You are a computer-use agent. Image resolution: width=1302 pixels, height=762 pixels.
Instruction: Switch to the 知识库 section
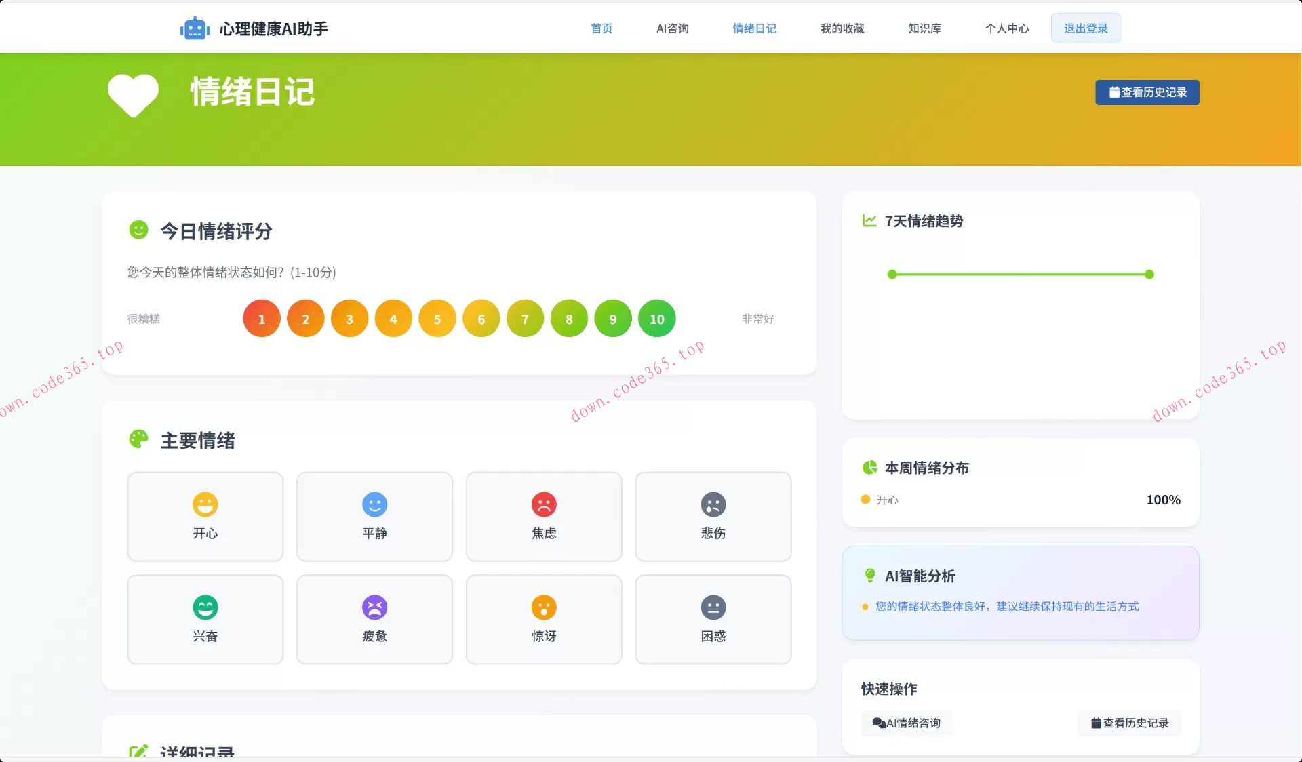point(924,28)
